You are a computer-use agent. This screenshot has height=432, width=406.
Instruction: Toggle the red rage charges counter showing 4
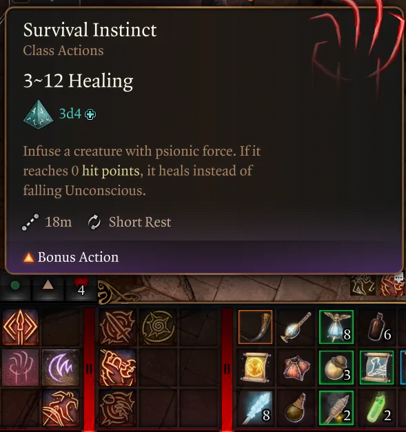(81, 287)
